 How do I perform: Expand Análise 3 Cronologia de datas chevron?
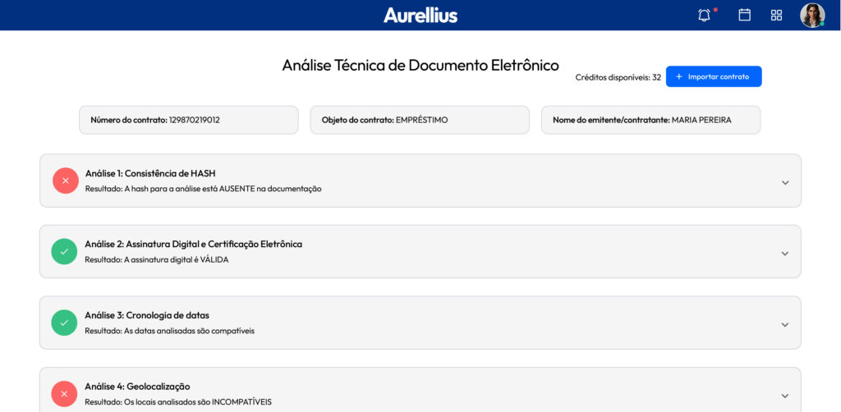[x=785, y=325]
